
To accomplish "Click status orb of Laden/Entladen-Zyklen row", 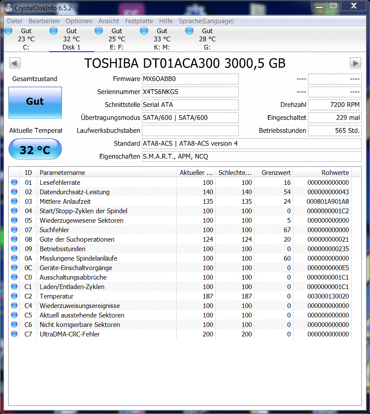I will pyautogui.click(x=14, y=287).
